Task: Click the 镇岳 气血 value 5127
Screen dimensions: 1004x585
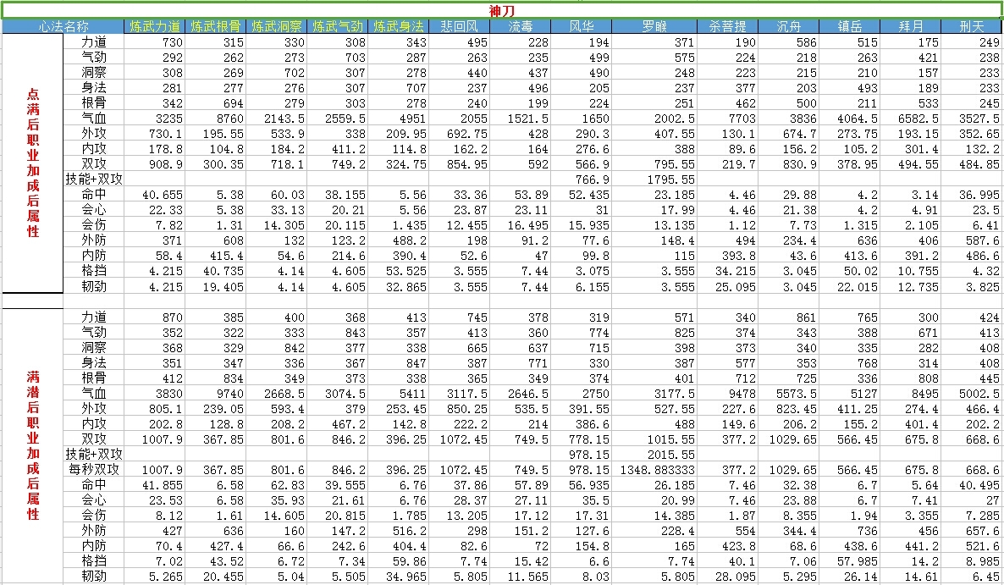Action: [x=849, y=393]
